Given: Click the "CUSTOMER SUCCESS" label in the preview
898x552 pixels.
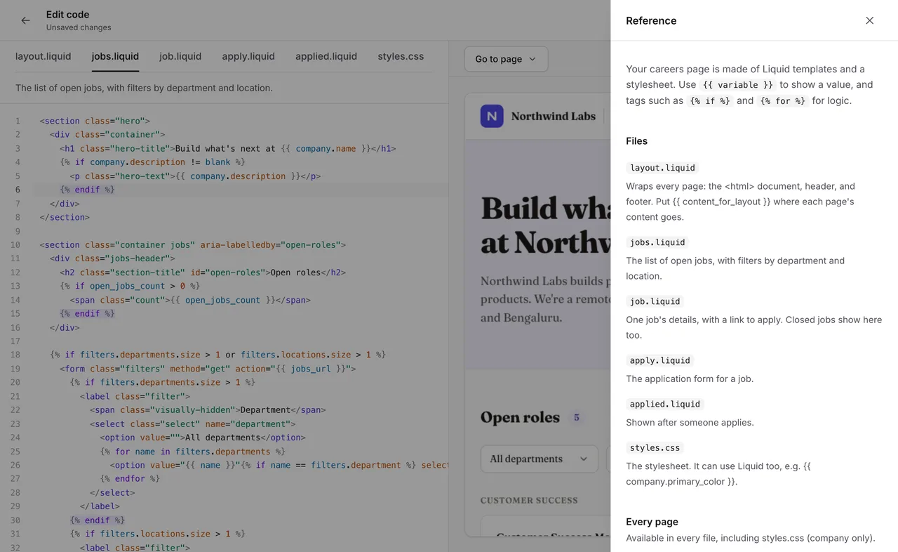Looking at the screenshot, I should pos(529,500).
